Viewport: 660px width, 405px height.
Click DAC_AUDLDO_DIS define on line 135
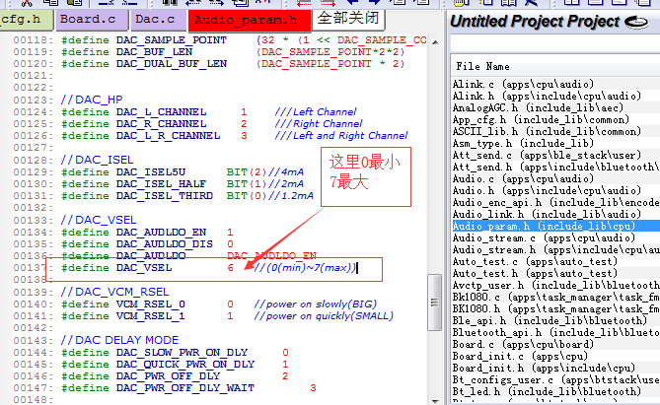click(x=165, y=244)
